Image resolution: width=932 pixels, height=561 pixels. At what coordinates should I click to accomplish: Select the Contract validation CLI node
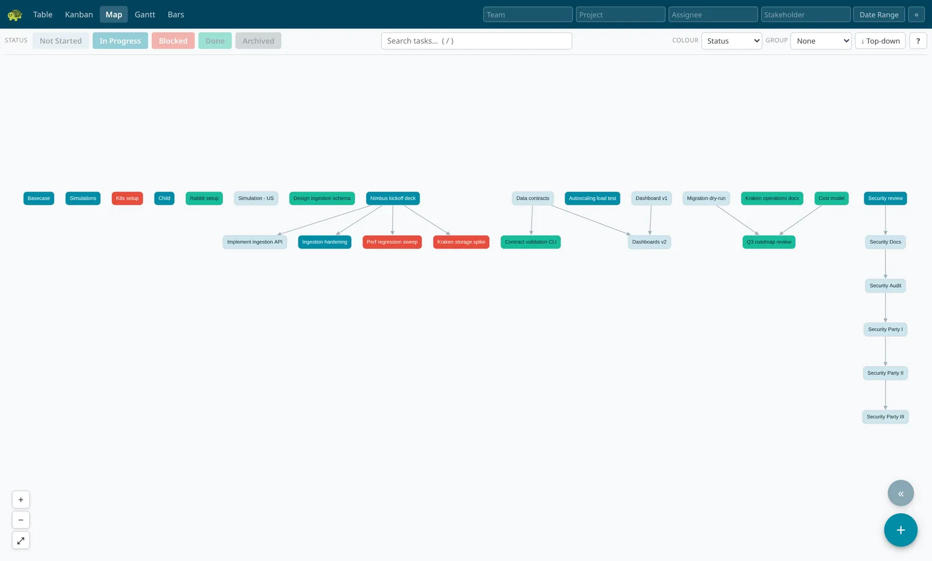531,242
